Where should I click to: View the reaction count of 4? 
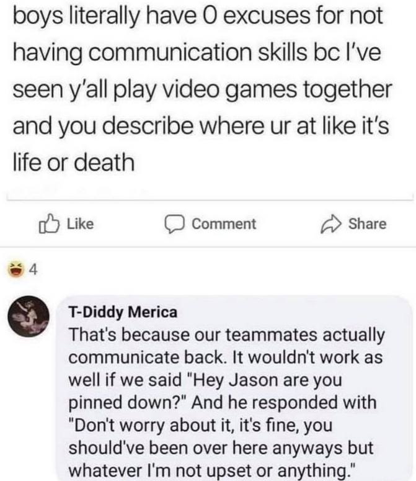pos(34,270)
